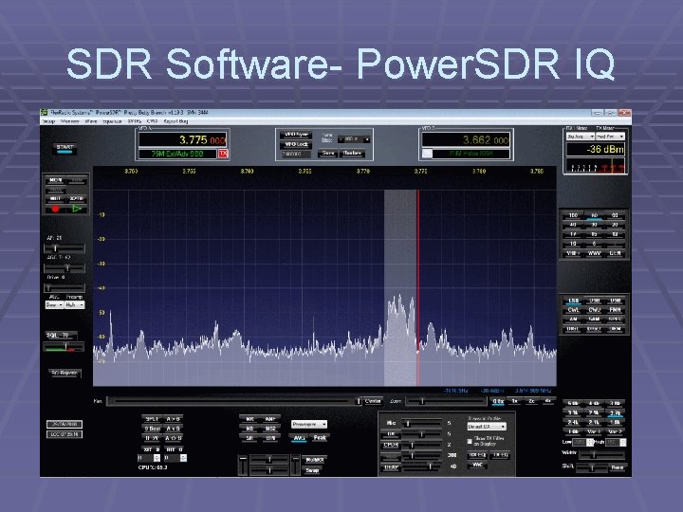Adjust the Drive slider
Viewport: 683px width, 512px height.
pyautogui.click(x=65, y=288)
